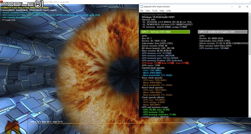Click the Clock speeds offsets heading
Image resolution: width=251 pixels, height=134 pixels.
152,97
